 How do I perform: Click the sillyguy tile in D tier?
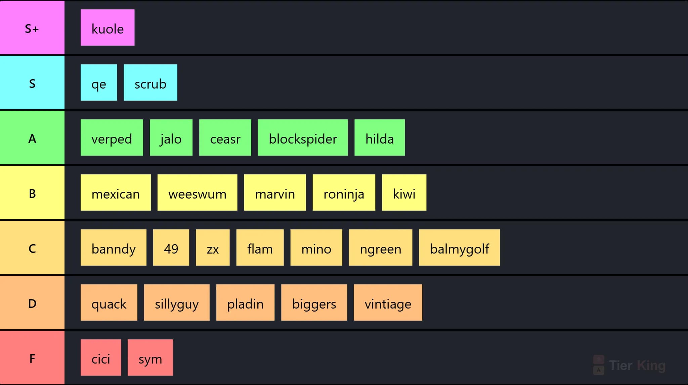coord(177,302)
